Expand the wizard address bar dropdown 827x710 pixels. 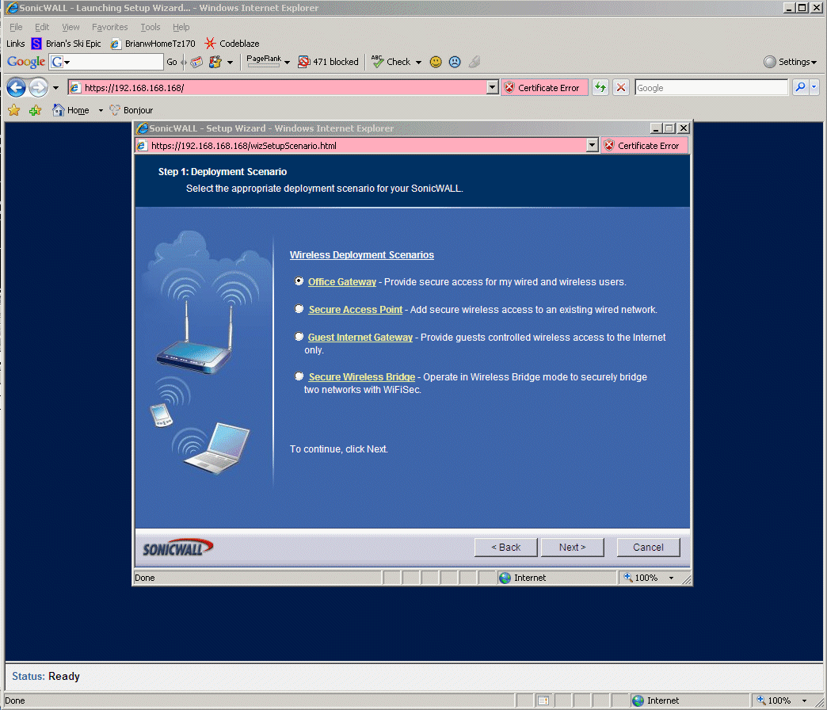click(592, 145)
